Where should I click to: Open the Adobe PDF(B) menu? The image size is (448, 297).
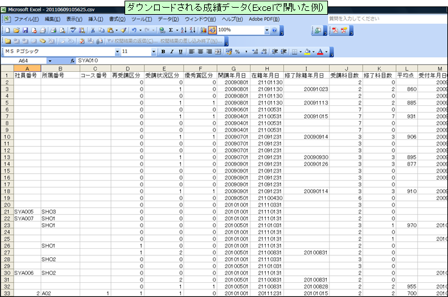point(264,19)
